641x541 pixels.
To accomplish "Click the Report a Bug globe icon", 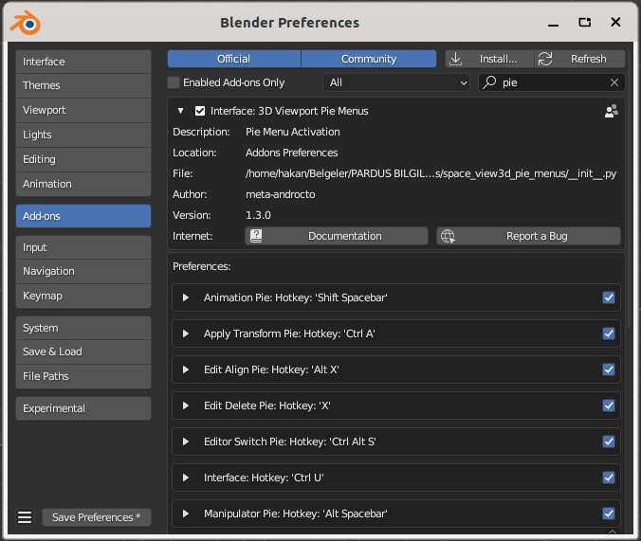I will (448, 236).
